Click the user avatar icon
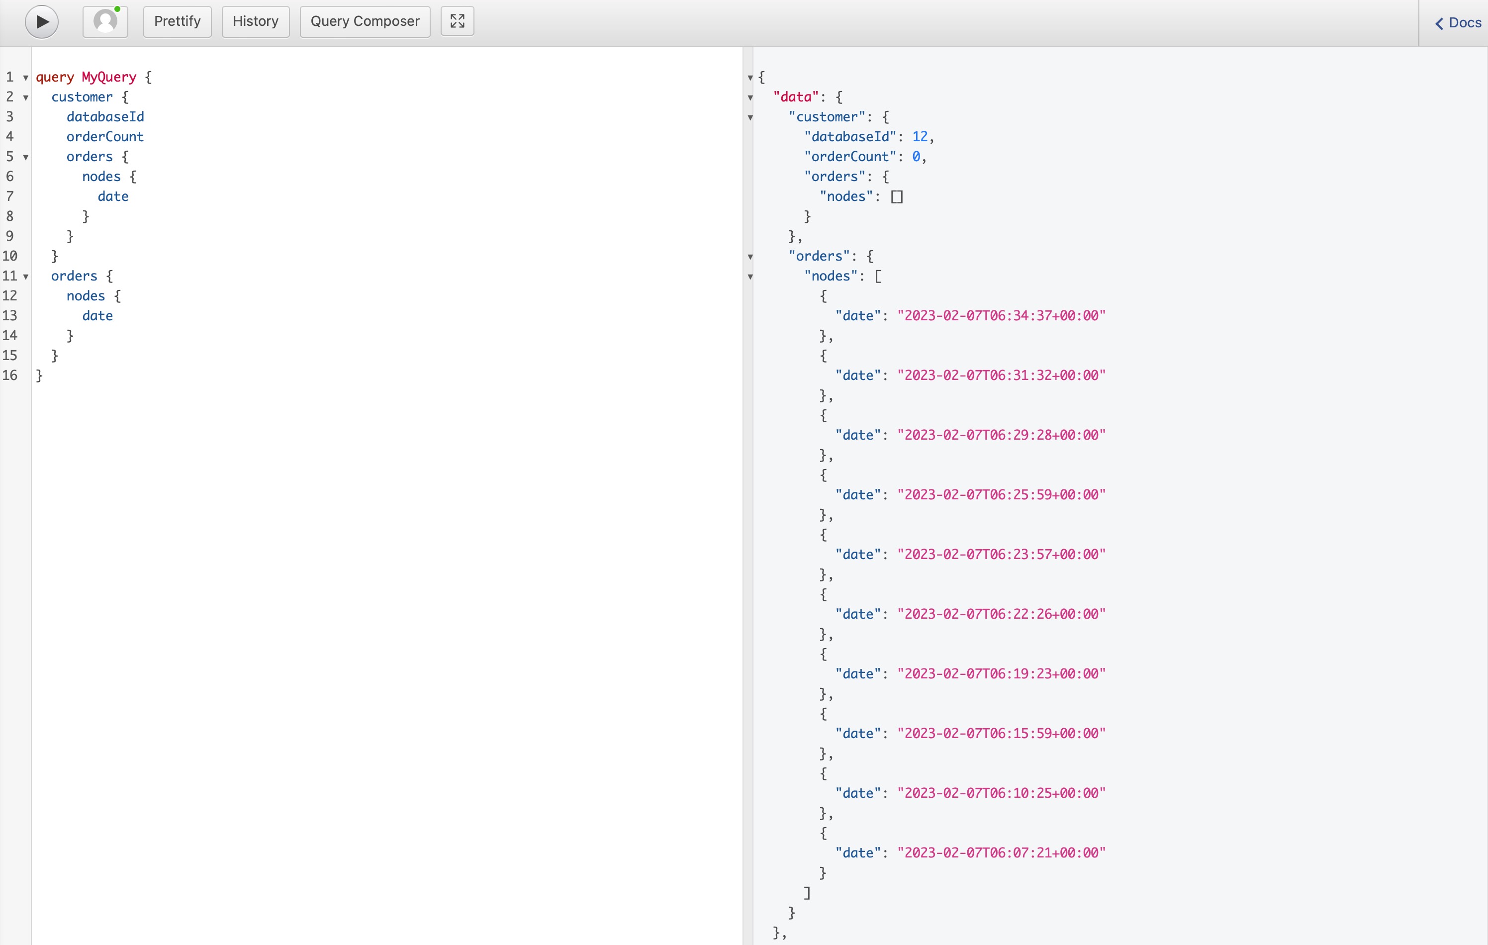Screen dimensions: 1488x945 (105, 21)
